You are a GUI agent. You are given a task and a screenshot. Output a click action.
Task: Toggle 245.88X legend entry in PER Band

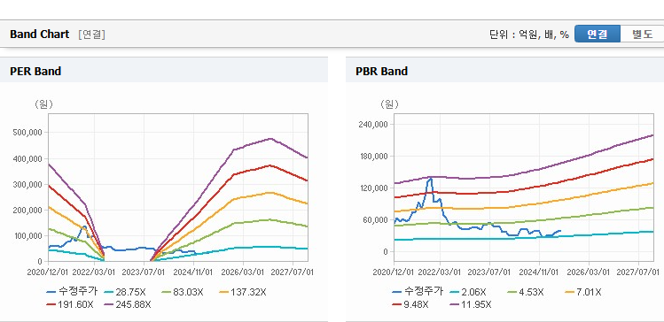(128, 304)
